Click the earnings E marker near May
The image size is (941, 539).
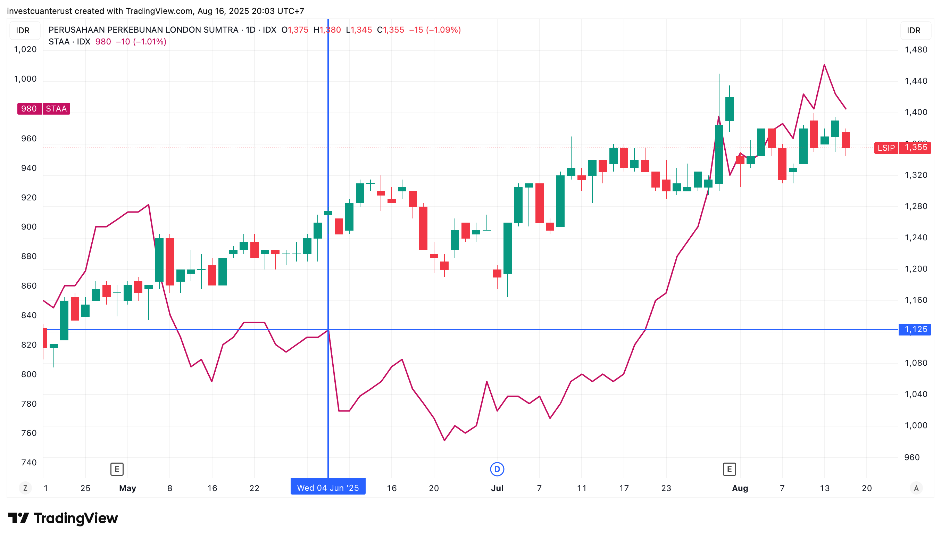click(x=117, y=469)
